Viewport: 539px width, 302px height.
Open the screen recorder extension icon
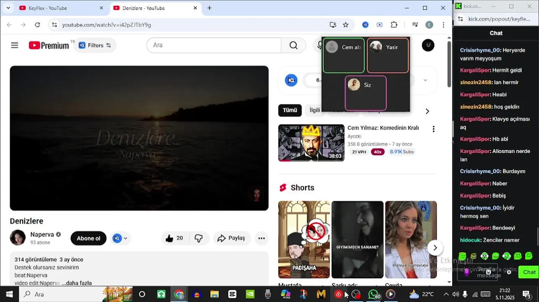(x=379, y=25)
